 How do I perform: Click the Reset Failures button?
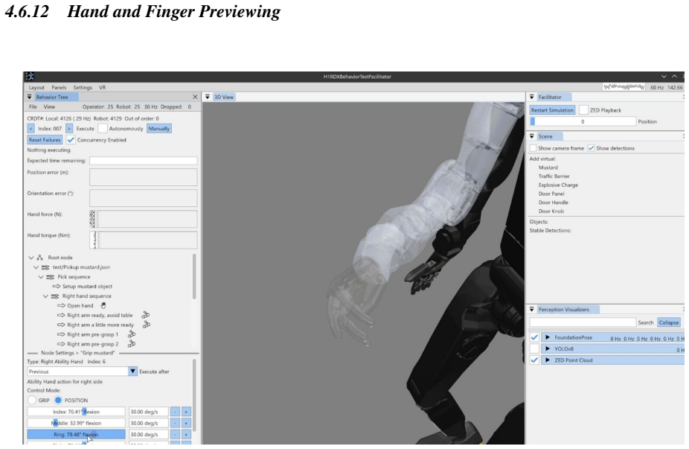point(45,140)
